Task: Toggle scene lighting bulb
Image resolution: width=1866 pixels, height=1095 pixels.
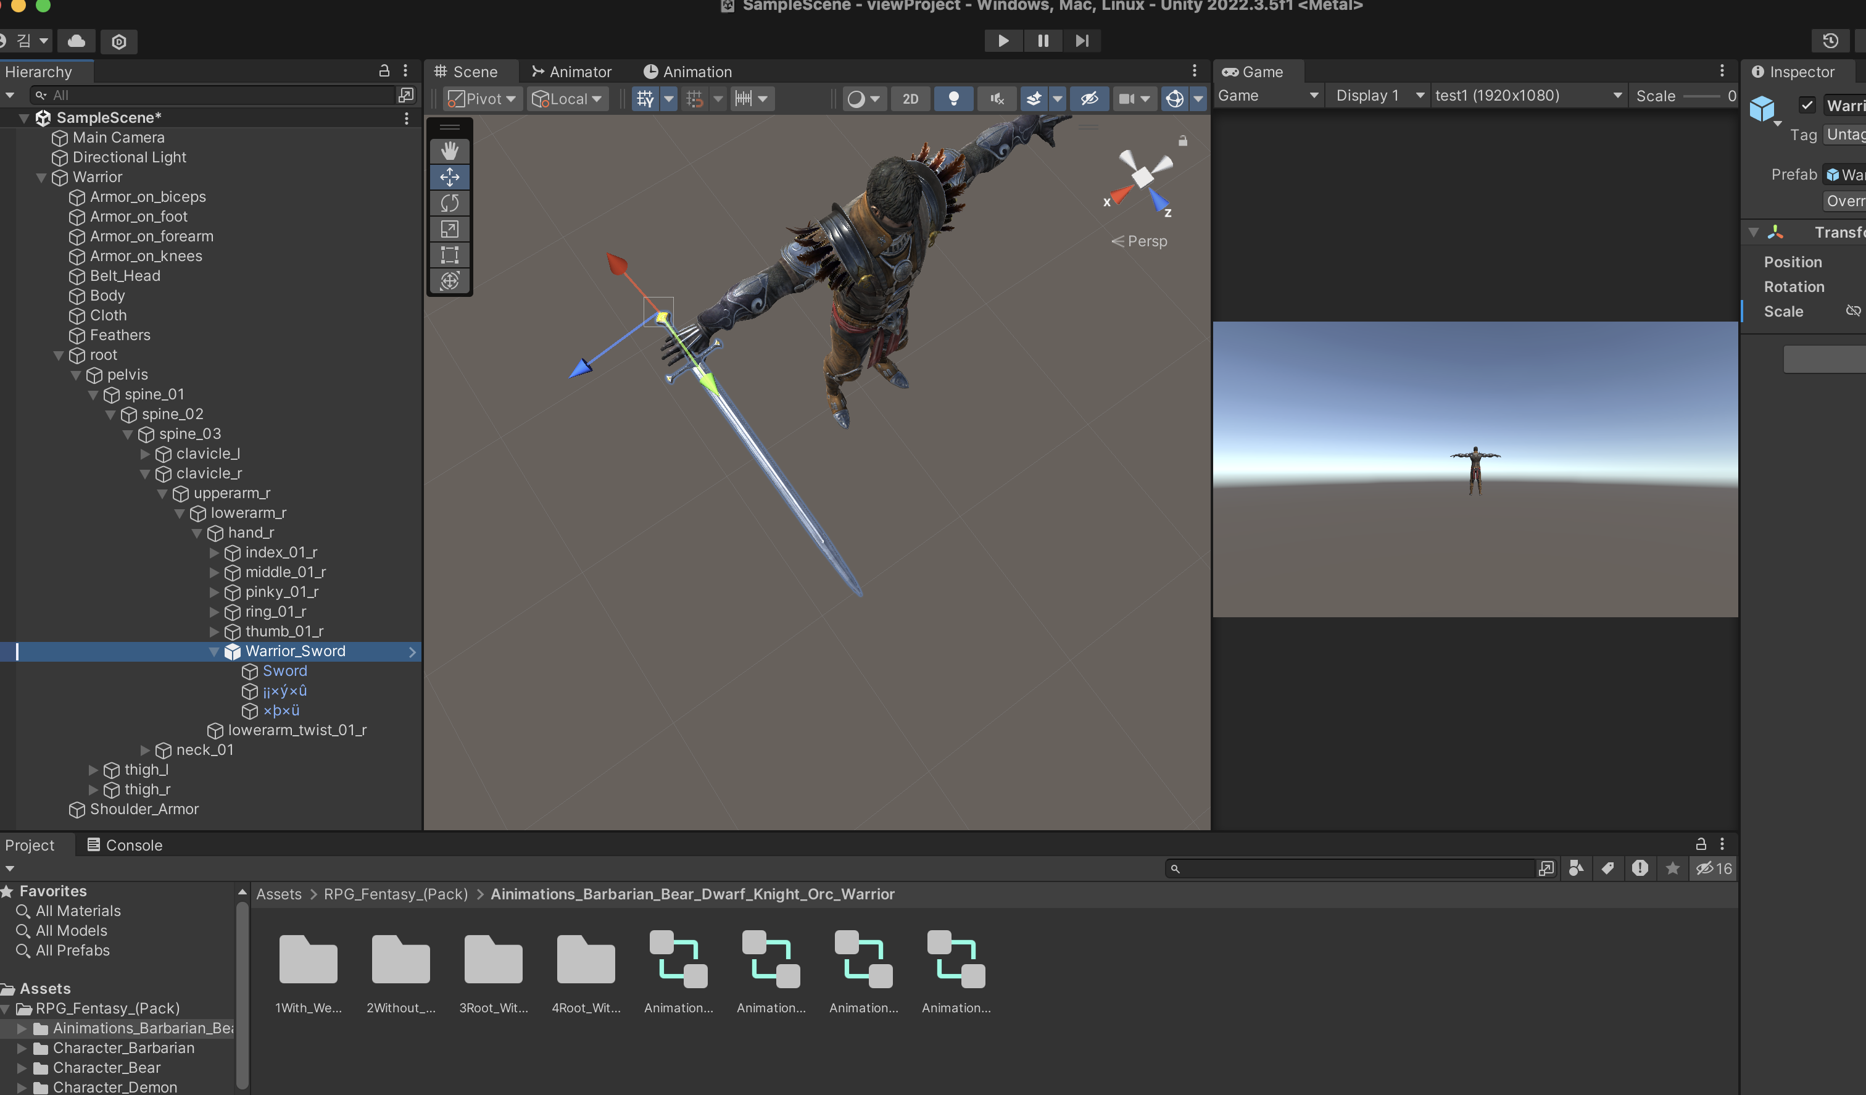Action: pos(954,99)
